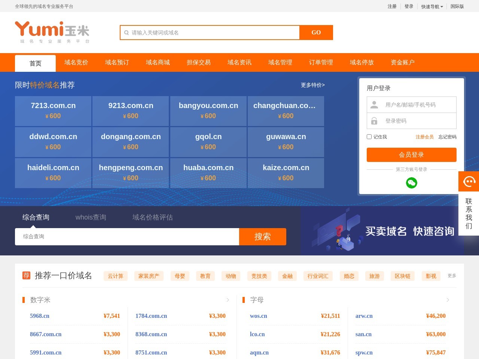Image resolution: width=479 pixels, height=359 pixels.
Task: Click the 综合查询 search input field
Action: (126, 236)
